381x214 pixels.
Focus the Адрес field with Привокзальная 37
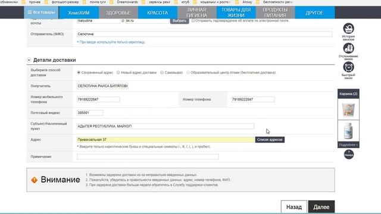tap(165, 140)
